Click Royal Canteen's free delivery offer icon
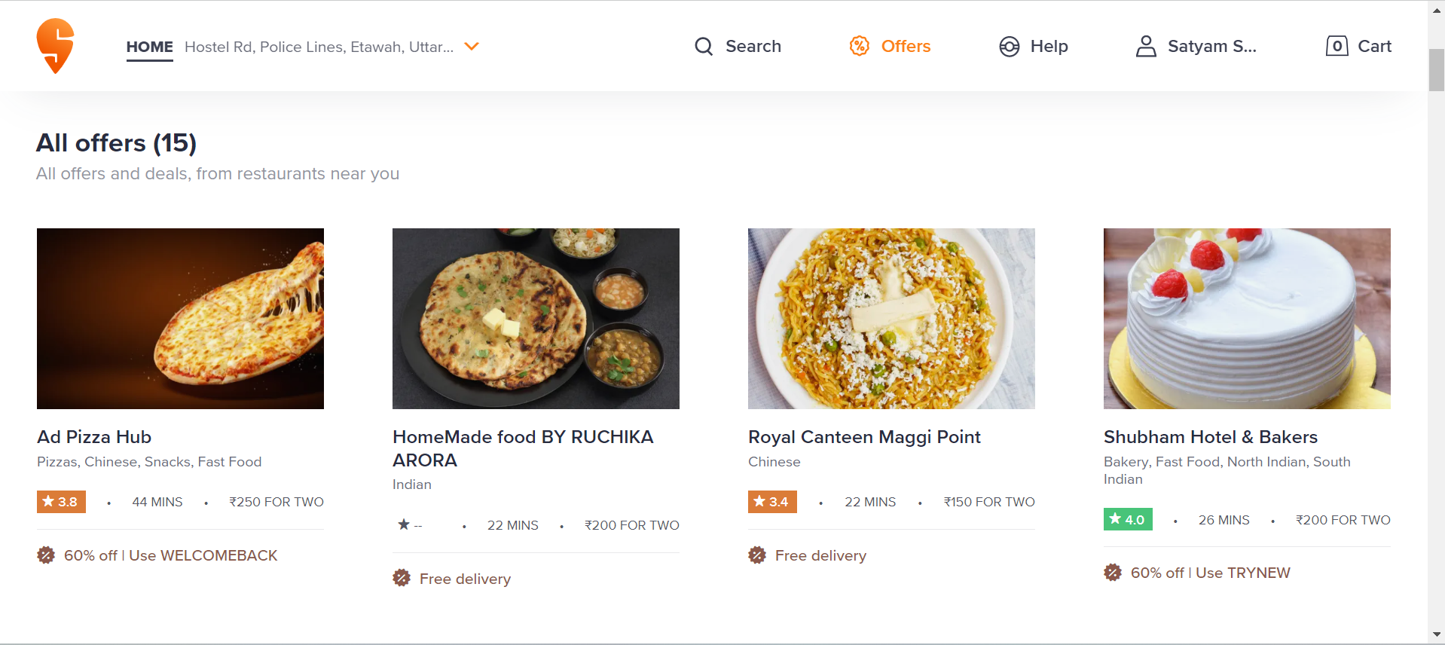This screenshot has height=645, width=1445. [757, 555]
